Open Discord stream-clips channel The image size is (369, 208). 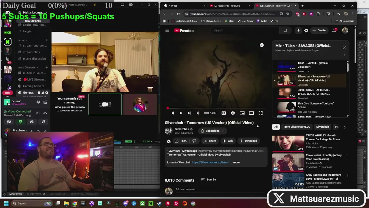click(31, 52)
